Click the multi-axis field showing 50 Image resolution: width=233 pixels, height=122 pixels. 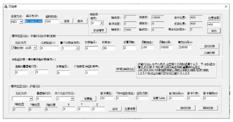point(107,98)
